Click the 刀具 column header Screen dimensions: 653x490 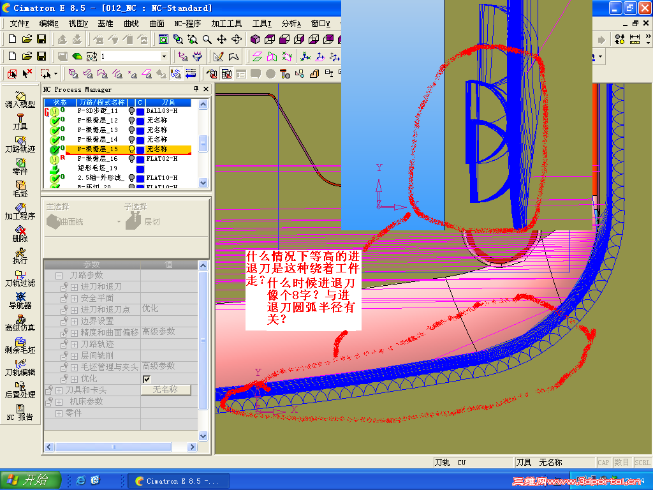[x=168, y=102]
